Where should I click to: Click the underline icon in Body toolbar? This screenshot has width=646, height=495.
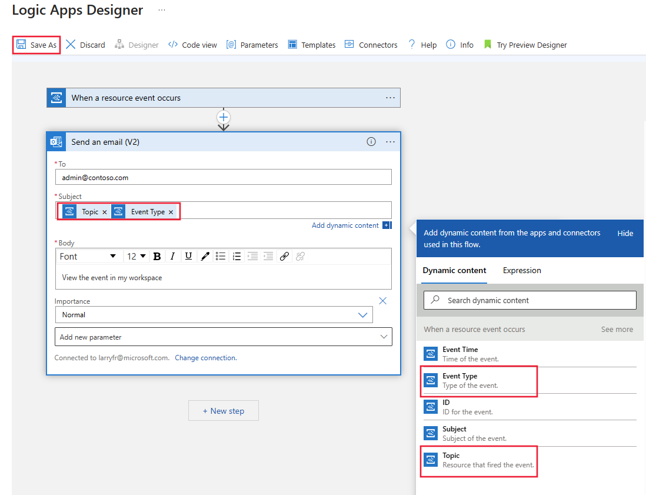(x=188, y=256)
